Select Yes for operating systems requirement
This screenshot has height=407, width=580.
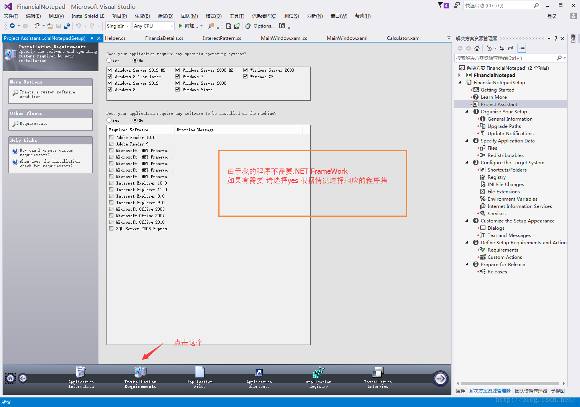[109, 60]
